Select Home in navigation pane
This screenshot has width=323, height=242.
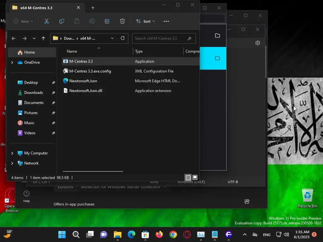click(x=32, y=52)
